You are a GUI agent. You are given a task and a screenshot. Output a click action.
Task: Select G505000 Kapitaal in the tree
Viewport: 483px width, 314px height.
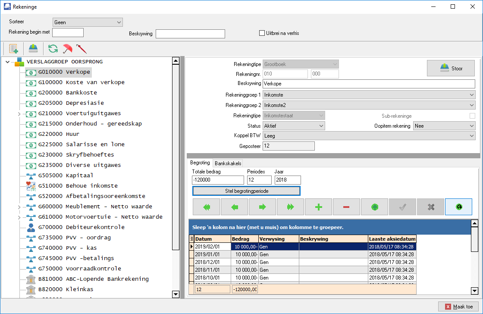tap(66, 176)
